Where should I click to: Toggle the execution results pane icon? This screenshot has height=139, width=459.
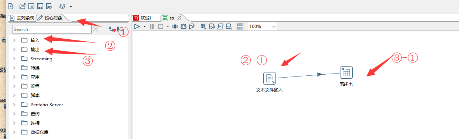(x=240, y=26)
